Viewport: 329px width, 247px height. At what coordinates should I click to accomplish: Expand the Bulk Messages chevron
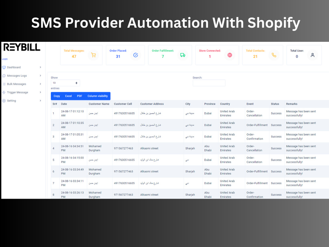click(x=40, y=84)
